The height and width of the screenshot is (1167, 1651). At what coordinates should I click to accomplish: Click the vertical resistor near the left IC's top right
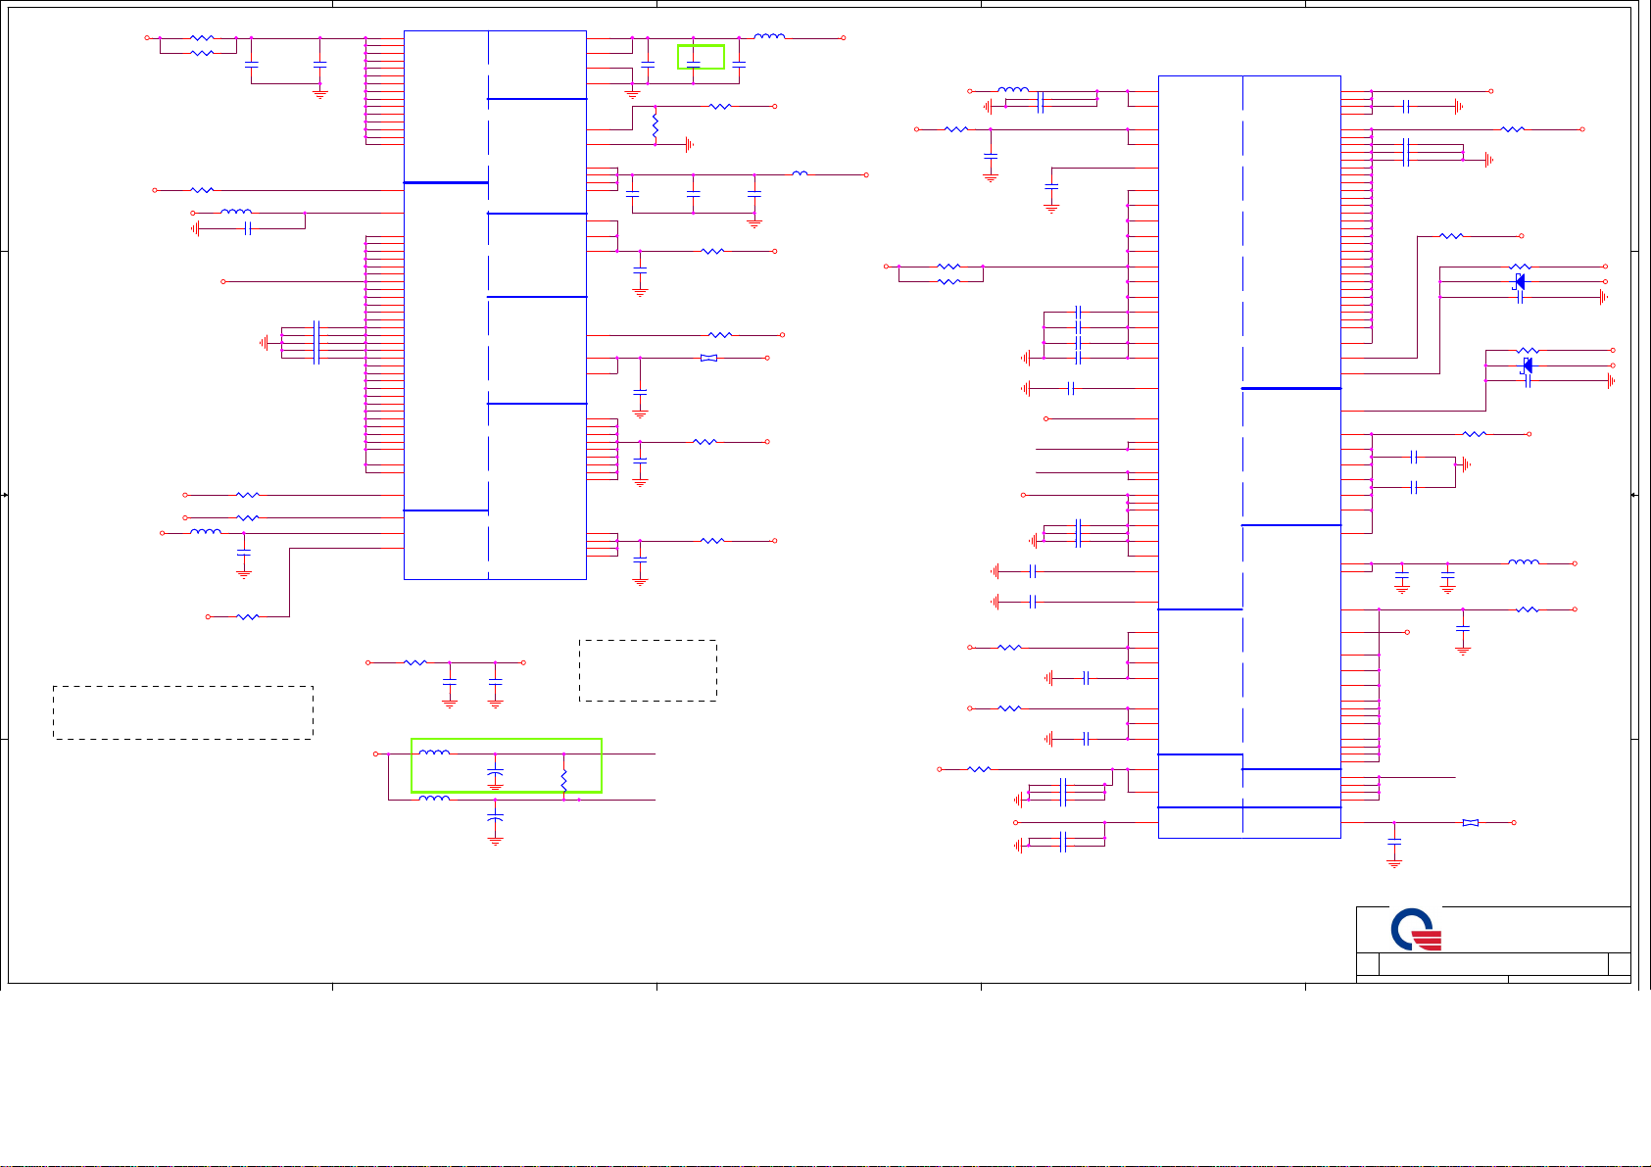point(655,125)
